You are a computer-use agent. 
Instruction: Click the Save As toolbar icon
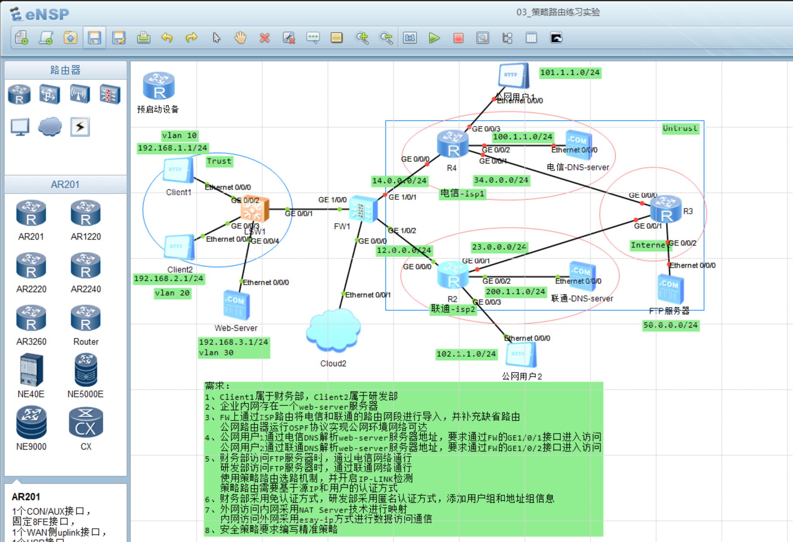click(x=119, y=38)
